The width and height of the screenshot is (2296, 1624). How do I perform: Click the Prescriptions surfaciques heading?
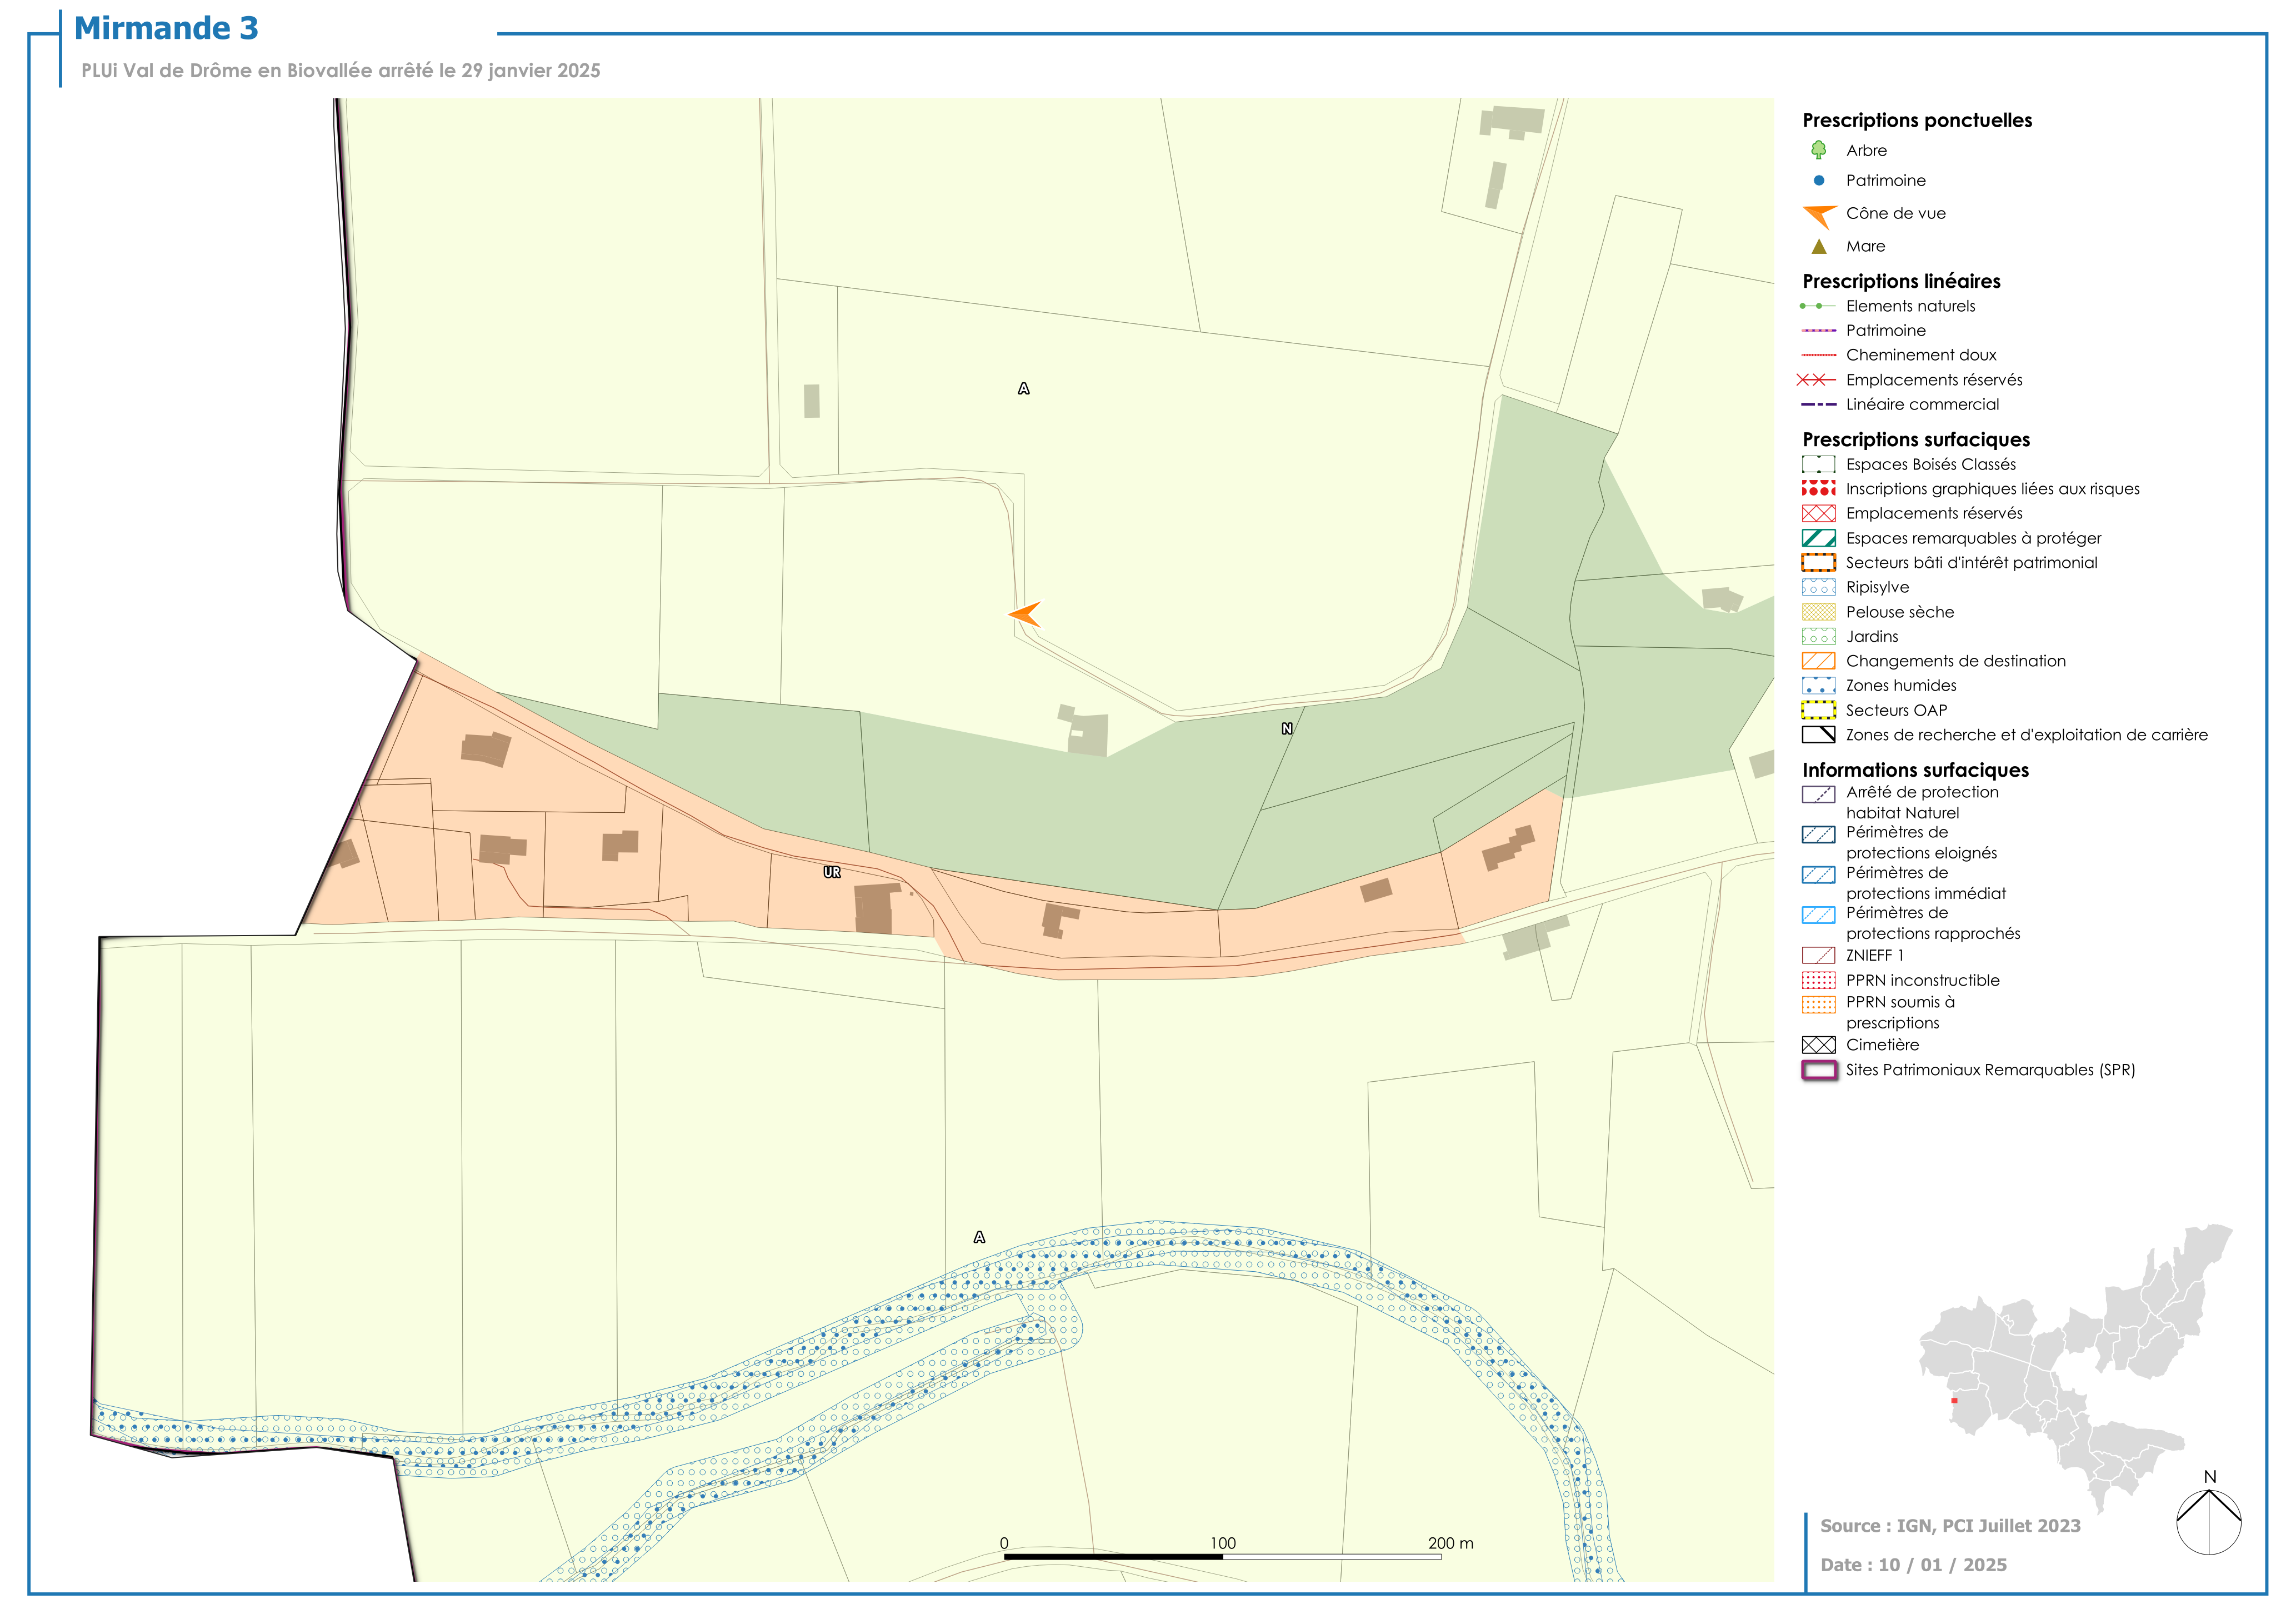[1916, 440]
